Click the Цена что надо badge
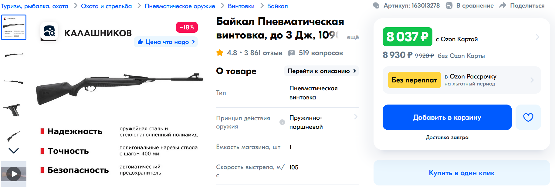The image size is (555, 190). (166, 42)
